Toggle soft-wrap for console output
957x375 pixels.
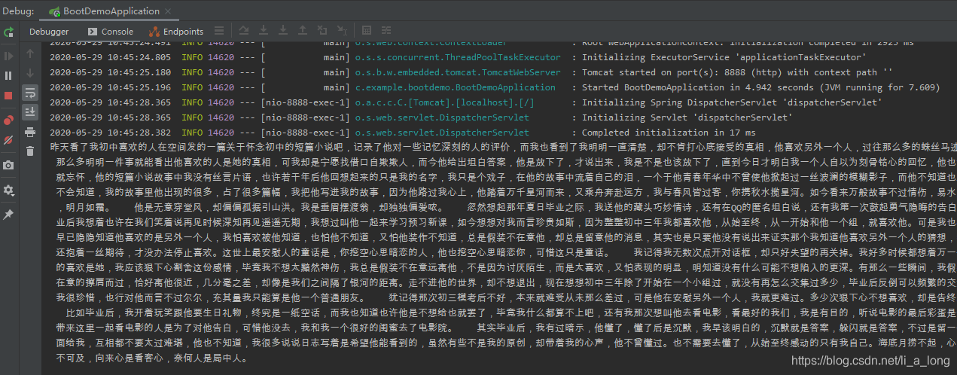30,93
